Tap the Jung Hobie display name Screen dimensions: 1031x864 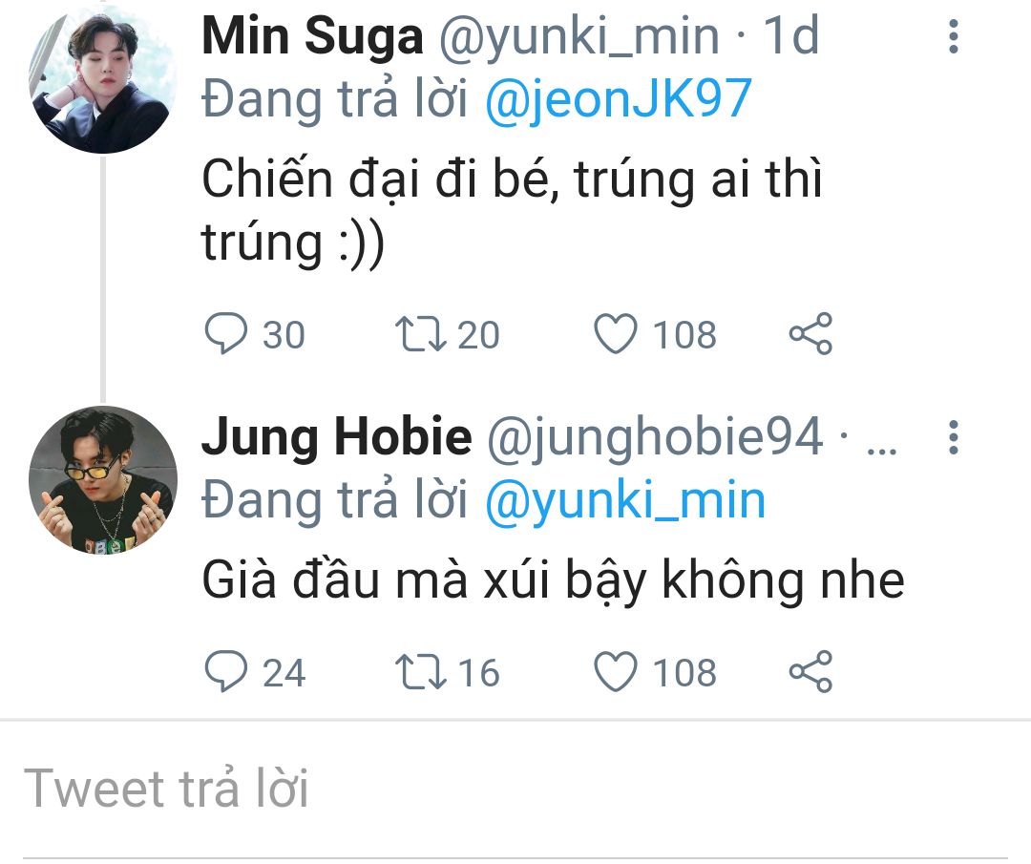point(337,436)
